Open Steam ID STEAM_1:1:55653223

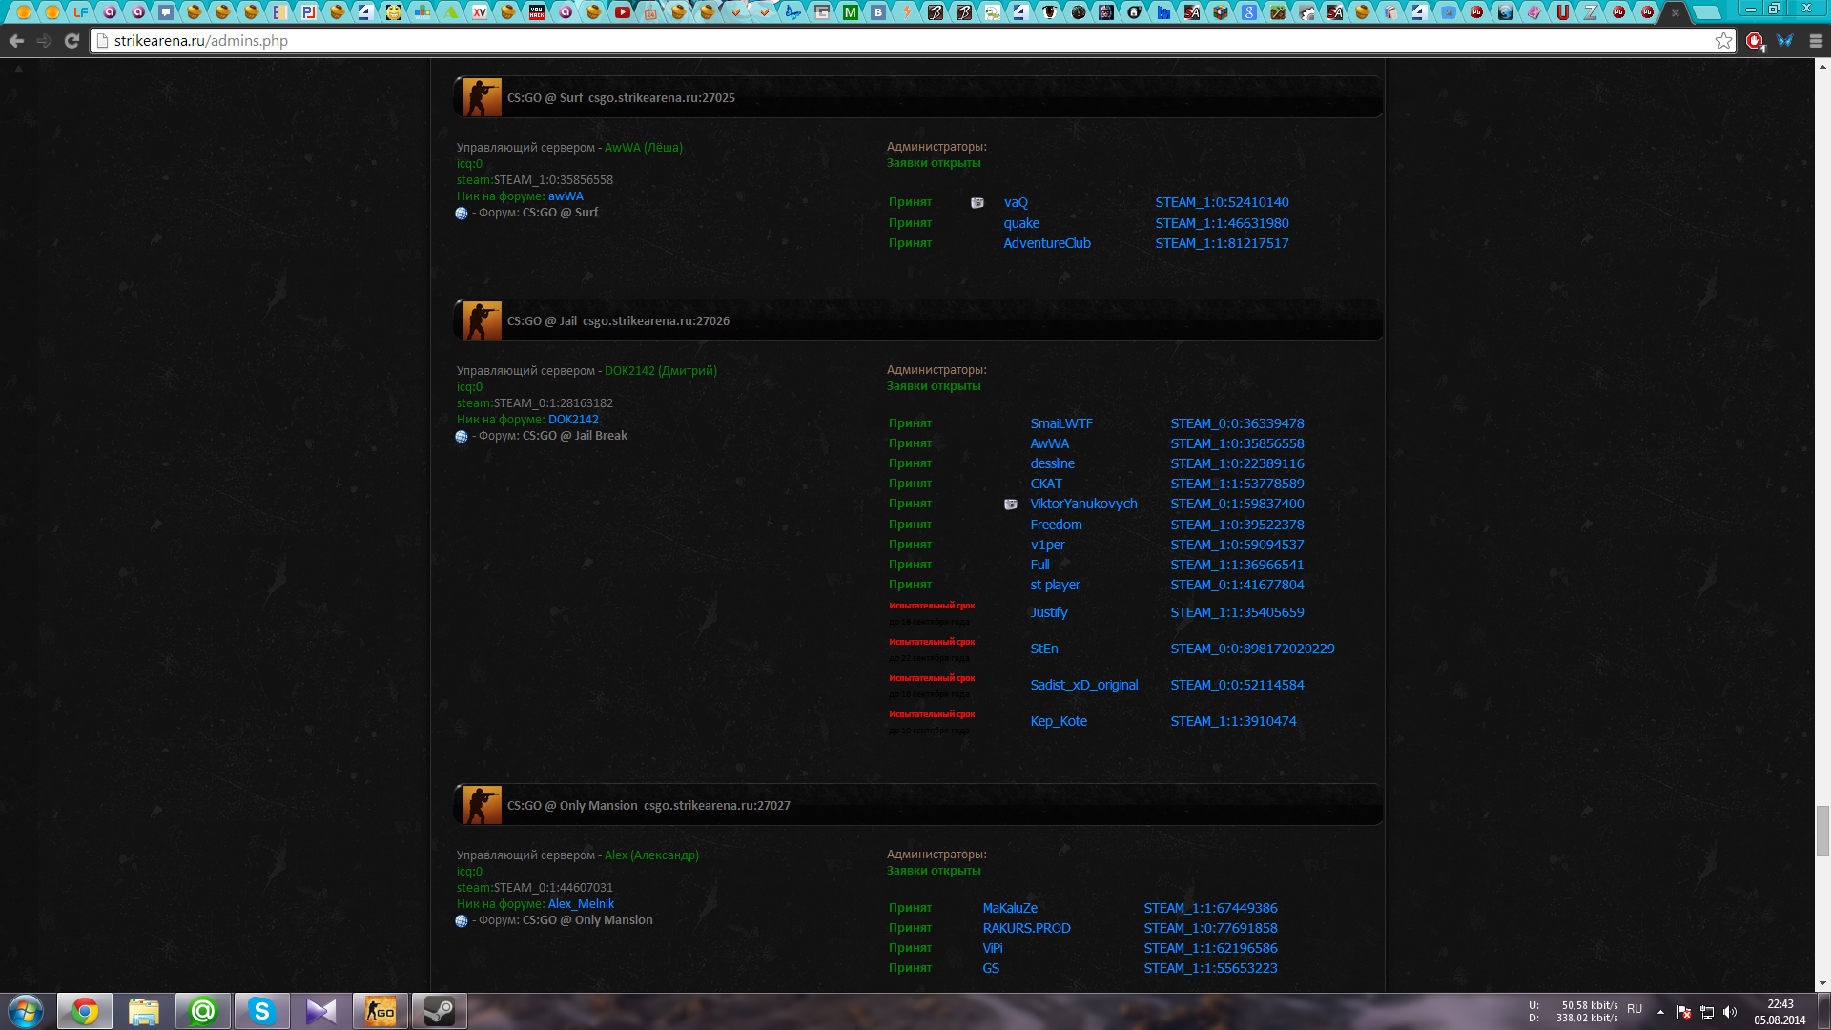(x=1210, y=968)
